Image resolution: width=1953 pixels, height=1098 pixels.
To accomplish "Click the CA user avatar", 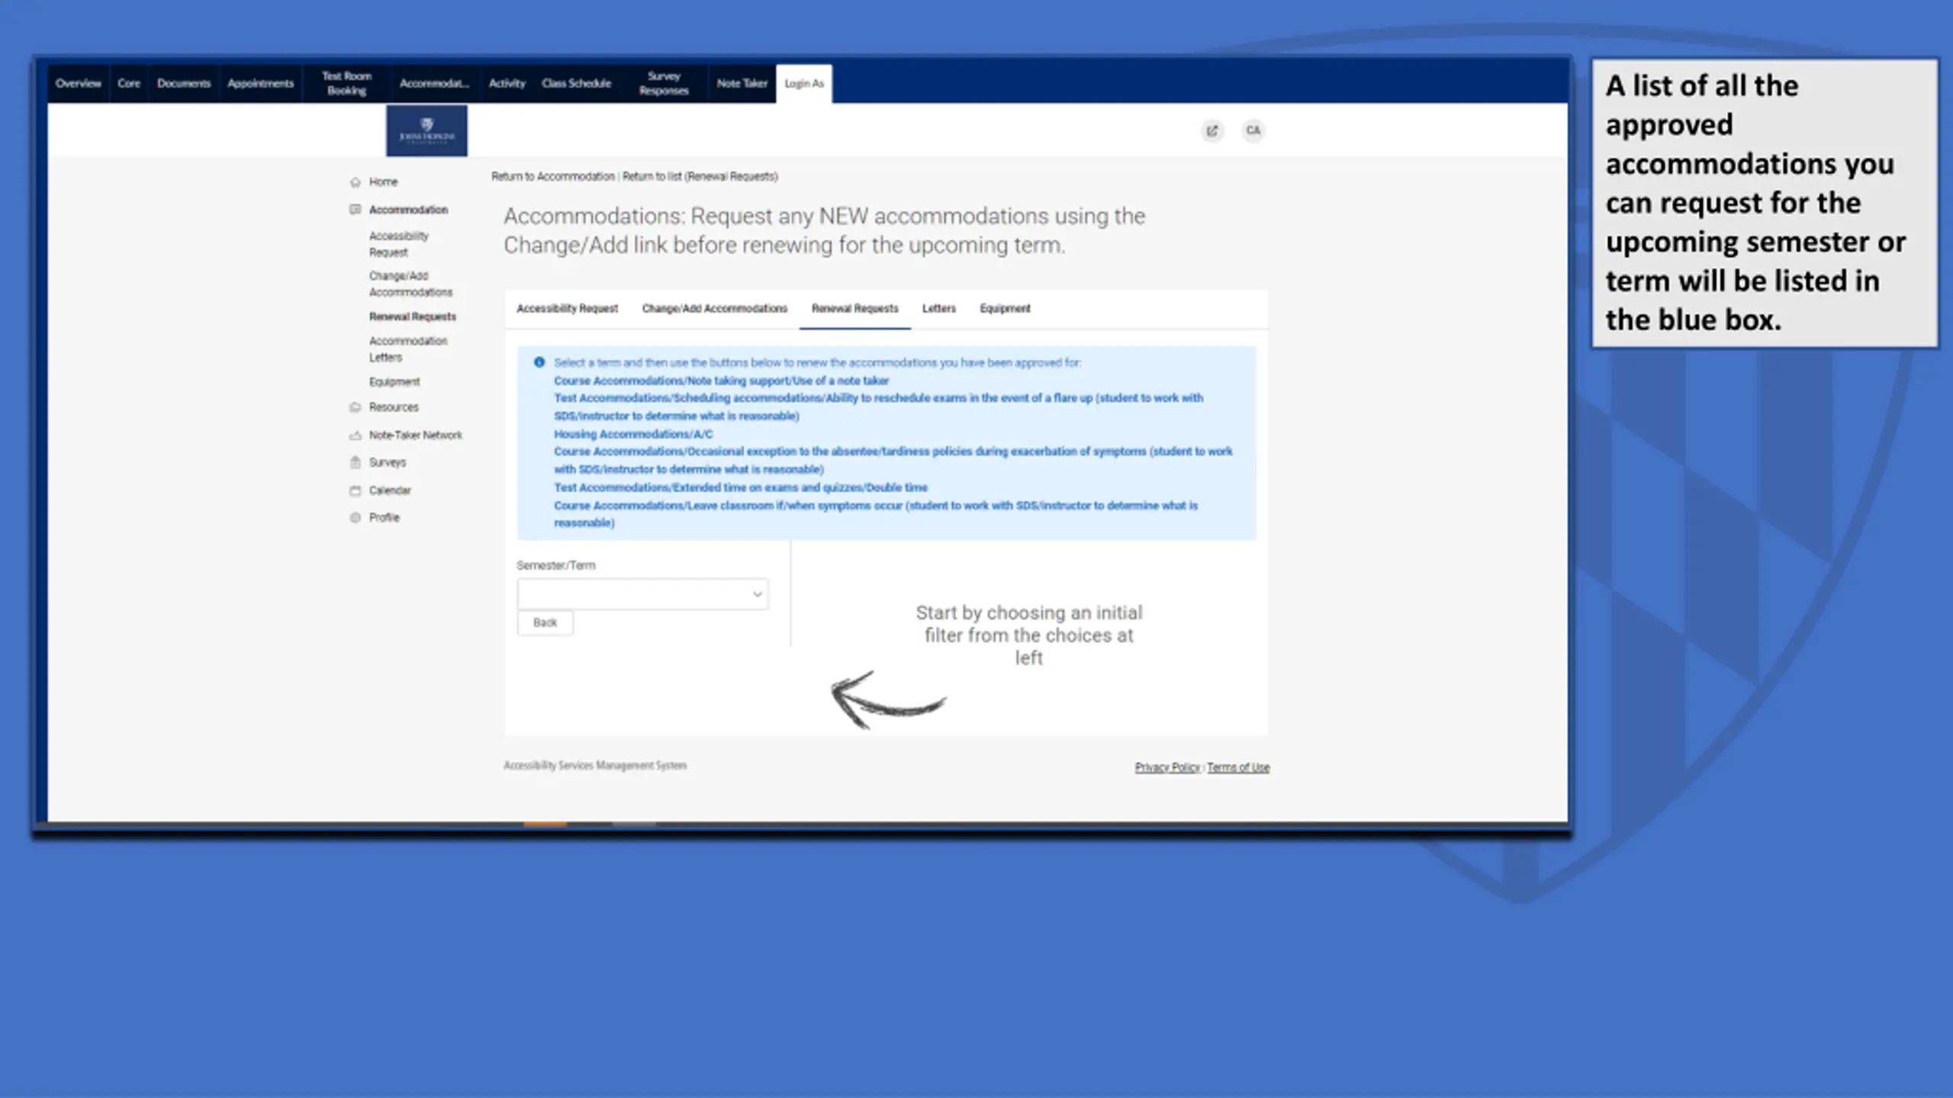I will coord(1253,130).
